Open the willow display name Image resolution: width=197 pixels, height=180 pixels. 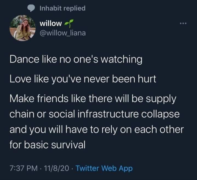[51, 23]
